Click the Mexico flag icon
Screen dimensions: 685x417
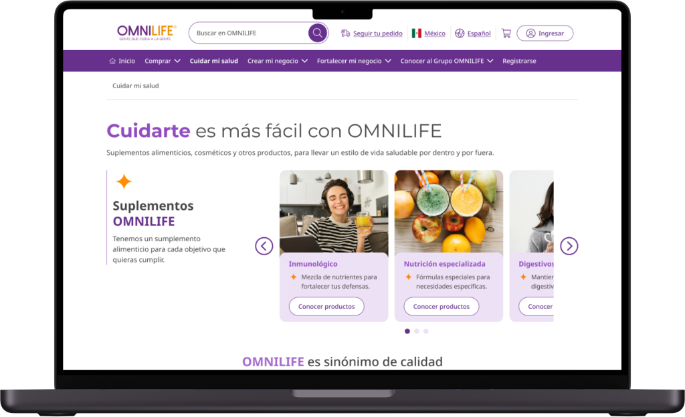(416, 33)
